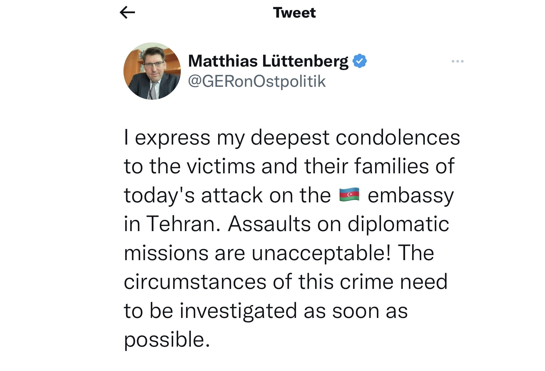Click the final word possible.
The width and height of the screenshot is (545, 371).
pos(167,340)
